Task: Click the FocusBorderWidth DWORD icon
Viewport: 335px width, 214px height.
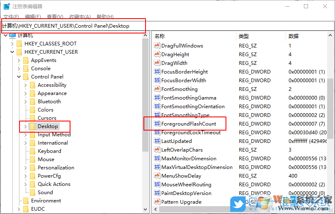Action: coord(157,80)
